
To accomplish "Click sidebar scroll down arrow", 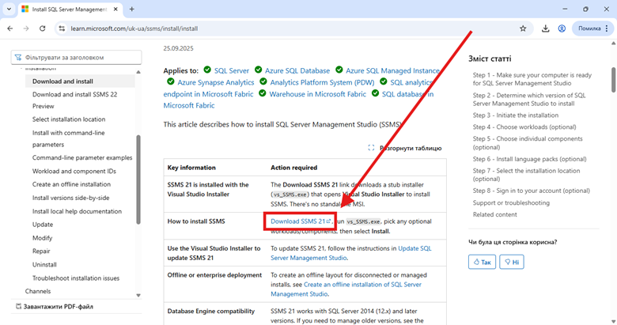I will tap(138, 296).
